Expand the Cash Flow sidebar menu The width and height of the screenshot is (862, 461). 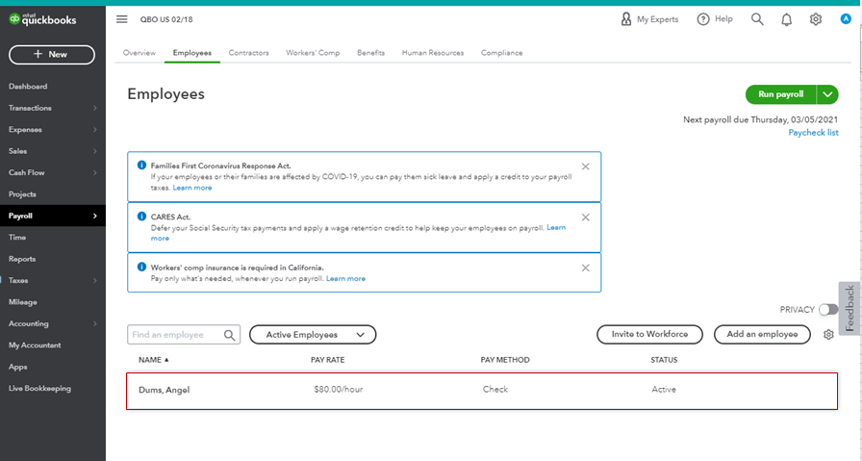point(95,172)
